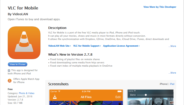Click the VLC for Mobile title

23,8
